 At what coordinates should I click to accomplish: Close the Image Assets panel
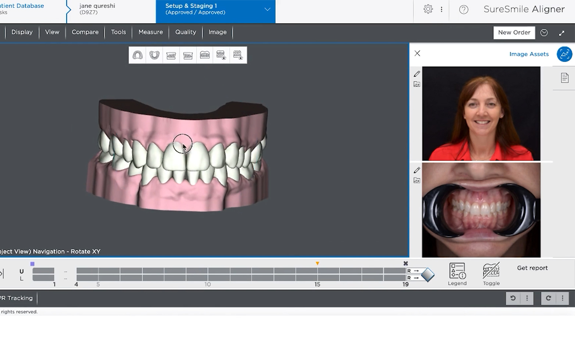[x=417, y=53]
